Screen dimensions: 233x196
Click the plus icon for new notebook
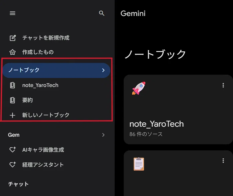[x=12, y=115]
